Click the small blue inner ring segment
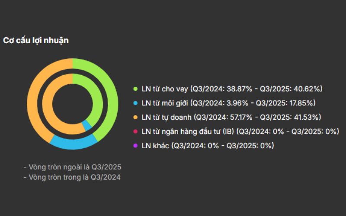 click(x=87, y=126)
